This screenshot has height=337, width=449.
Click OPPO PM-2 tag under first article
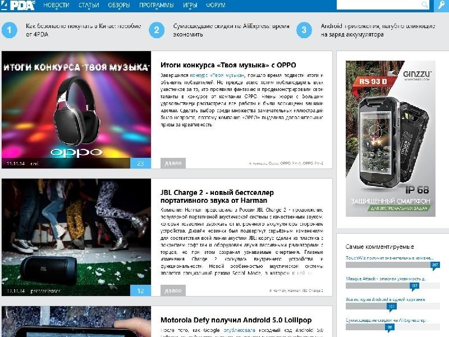pyautogui.click(x=313, y=163)
